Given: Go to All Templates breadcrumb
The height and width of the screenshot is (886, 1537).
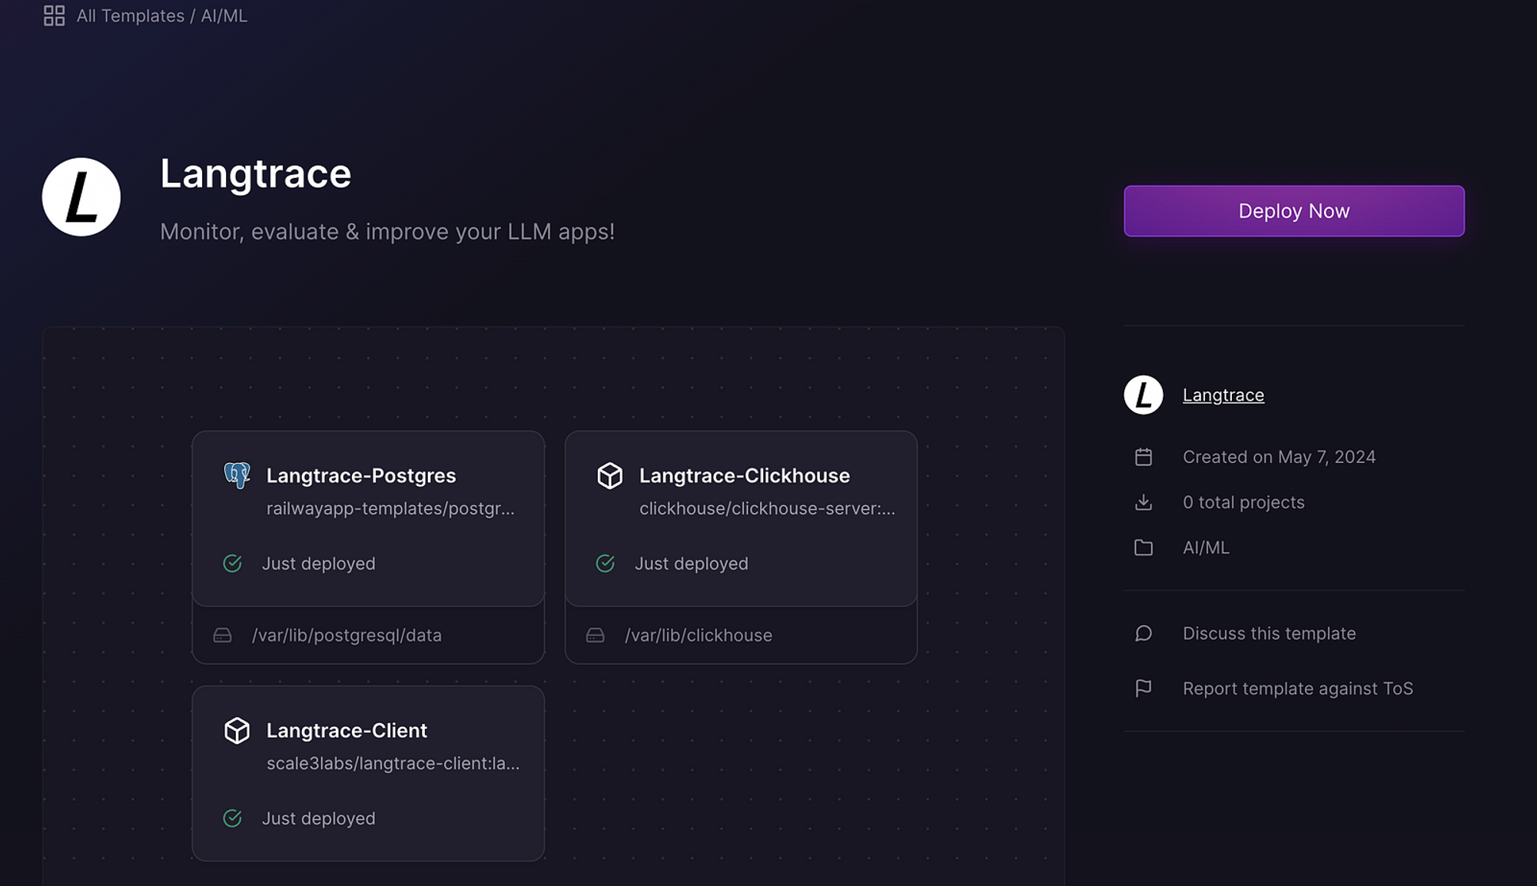Looking at the screenshot, I should tap(130, 15).
